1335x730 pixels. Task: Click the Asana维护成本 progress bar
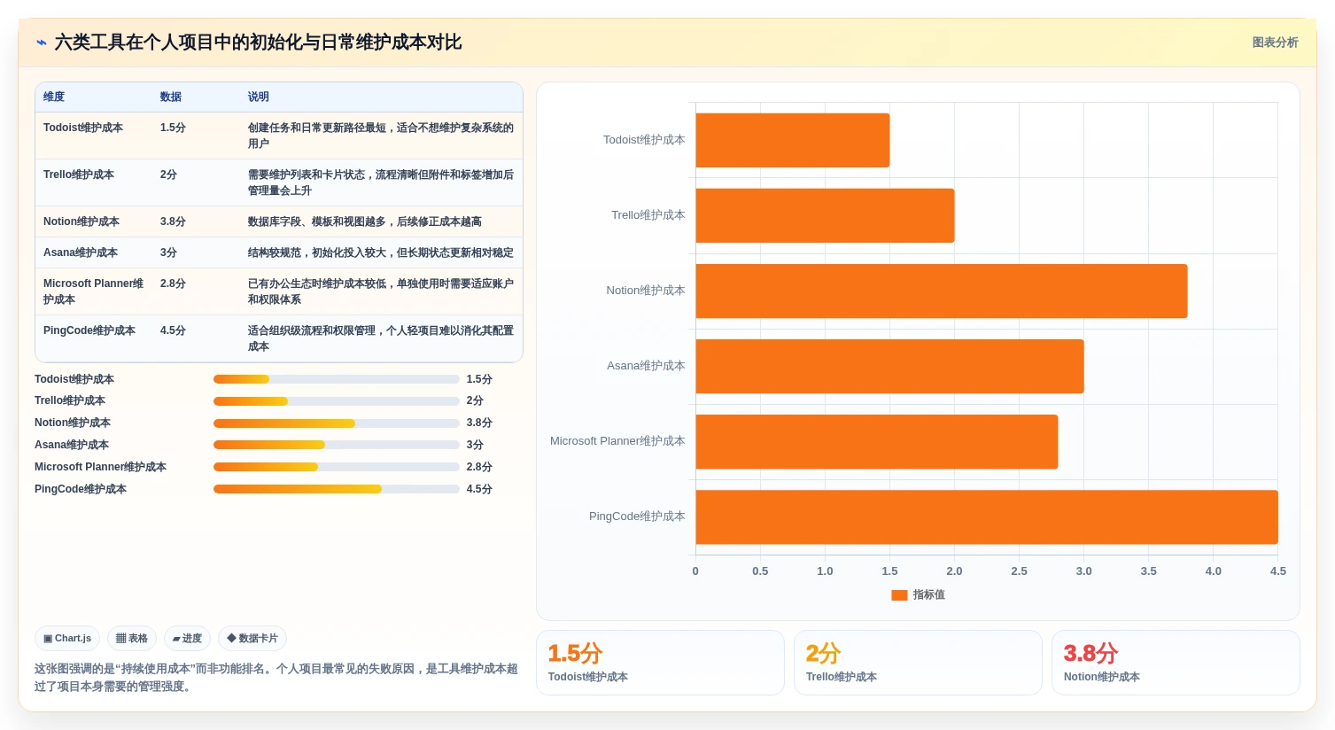point(336,445)
